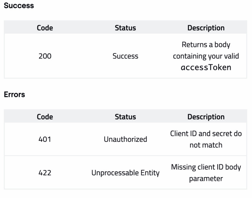Click the 'Returns a body' description text
The image size is (252, 198).
(x=206, y=45)
